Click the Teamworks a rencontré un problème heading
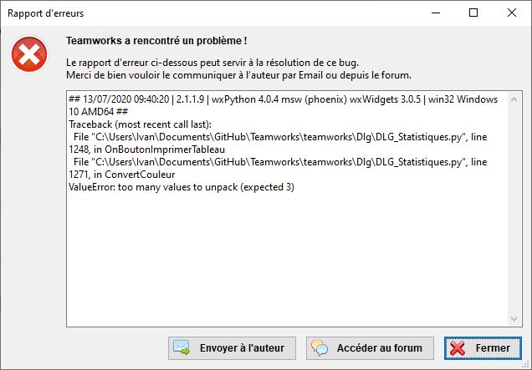The image size is (532, 370). [x=156, y=41]
